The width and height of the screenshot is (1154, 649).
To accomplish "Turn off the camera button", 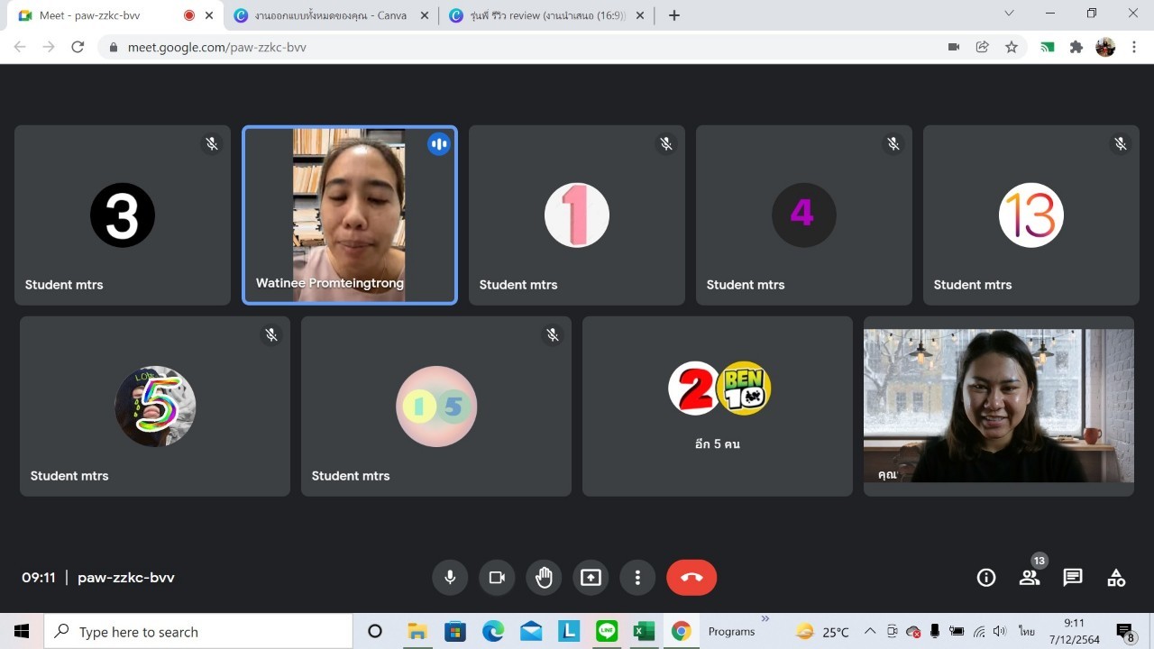I will point(497,578).
